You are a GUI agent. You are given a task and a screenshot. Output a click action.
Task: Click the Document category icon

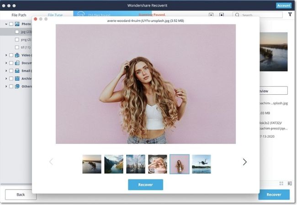(x=17, y=63)
